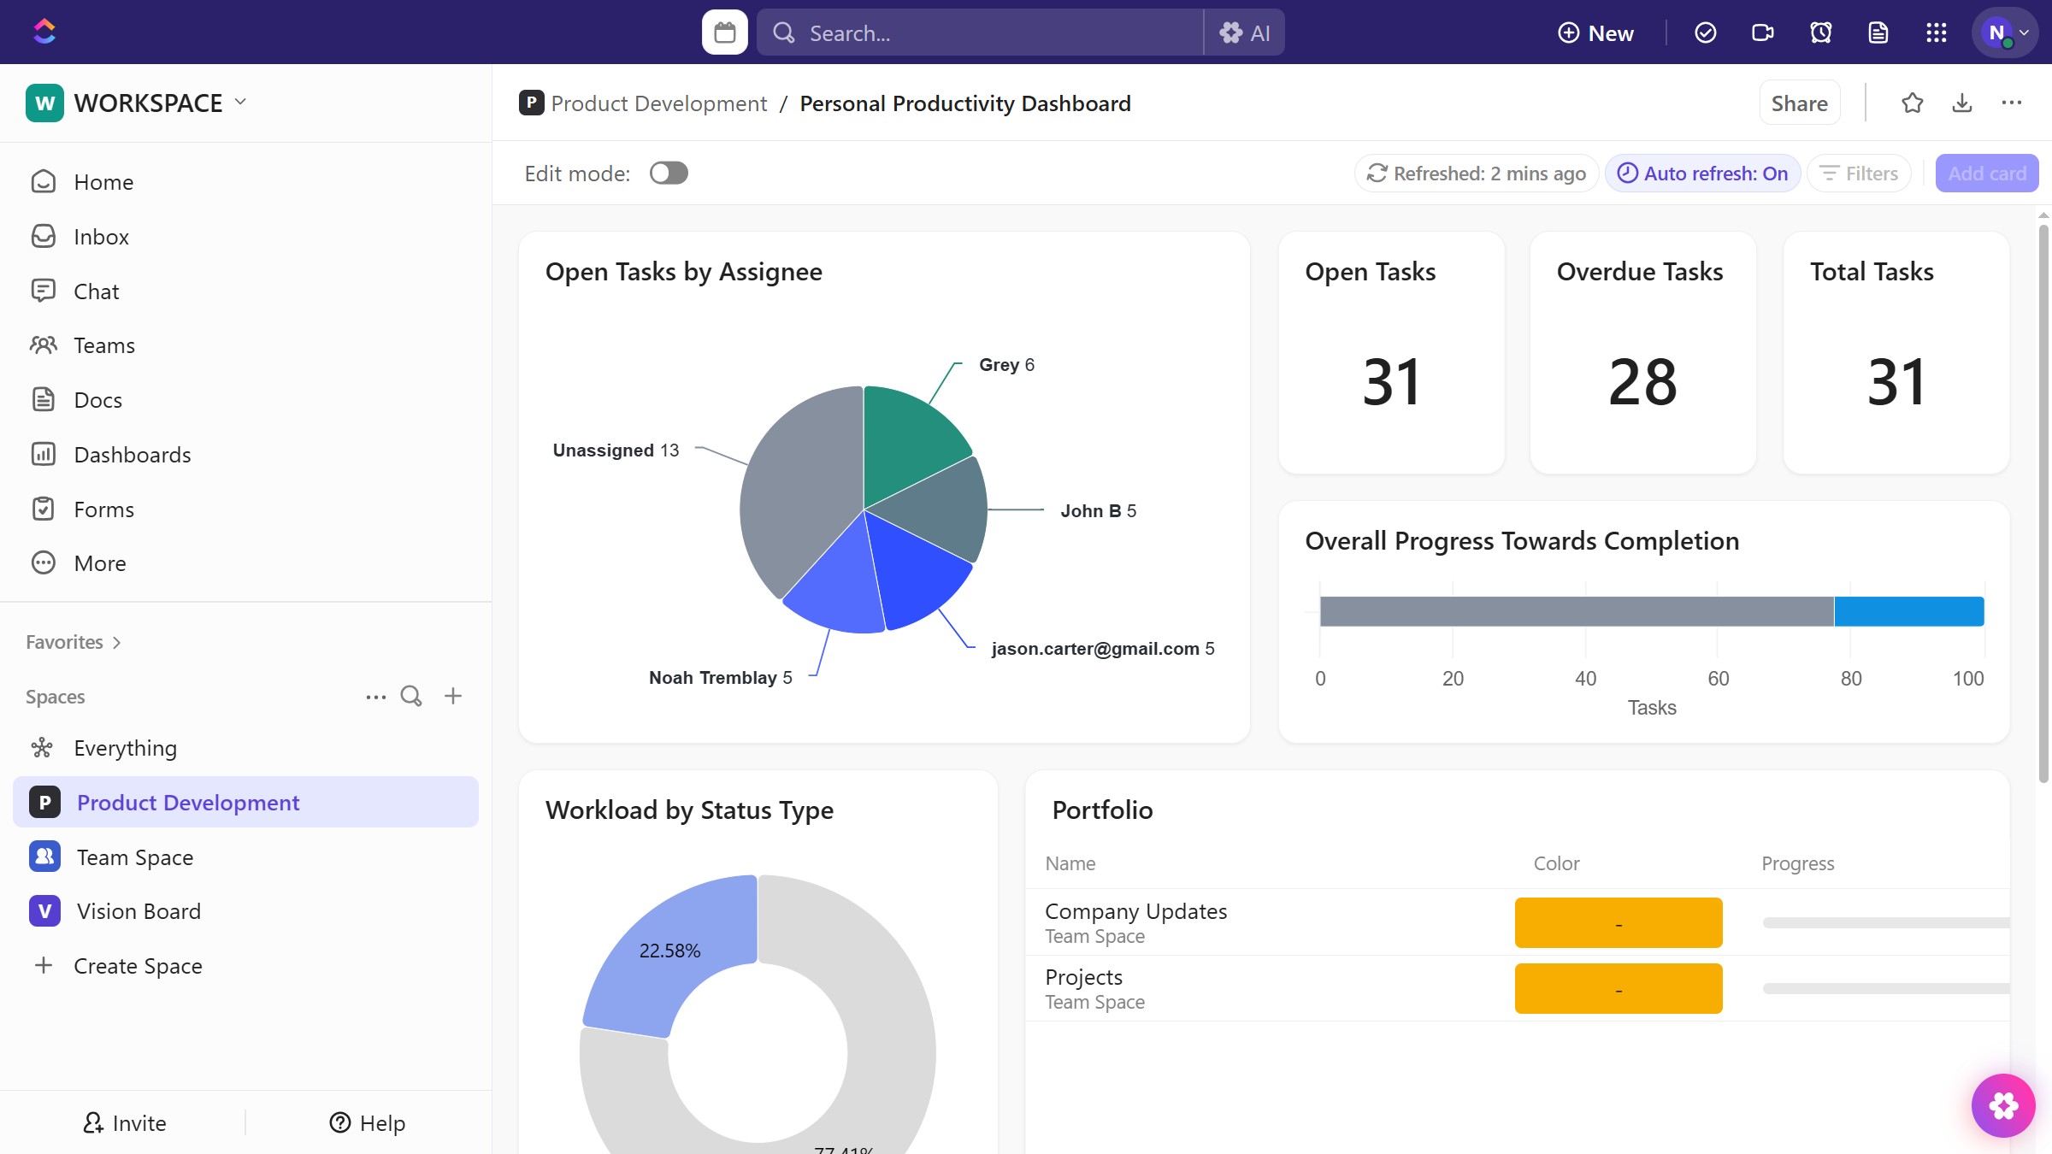Open the notepad icon in top bar
Viewport: 2052px width, 1154px height.
(1878, 32)
